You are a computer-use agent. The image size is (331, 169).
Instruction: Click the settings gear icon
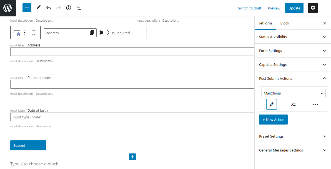point(313,8)
